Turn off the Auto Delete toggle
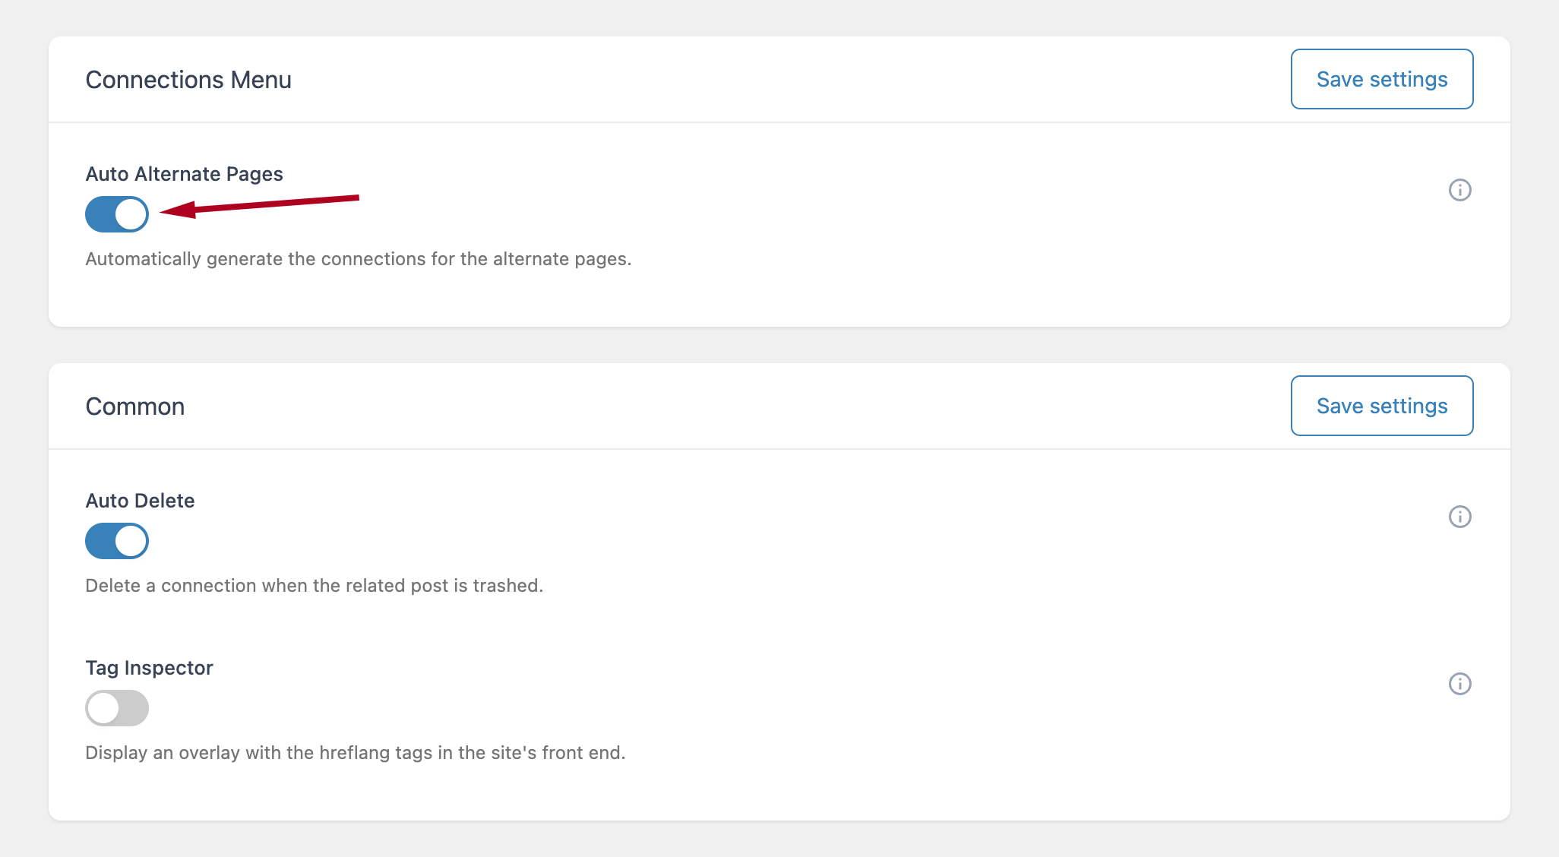Viewport: 1559px width, 857px height. [x=116, y=541]
